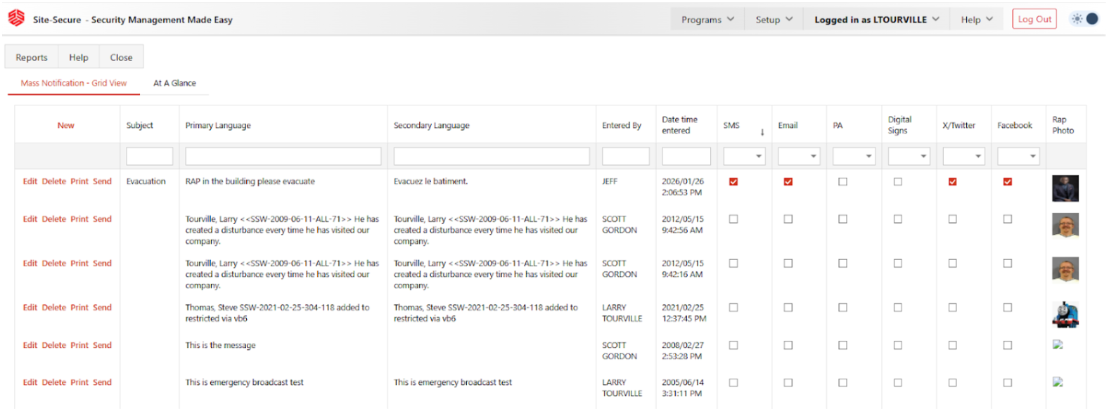This screenshot has height=409, width=1109.
Task: Click the SMS column sort arrow
Action: [x=762, y=132]
